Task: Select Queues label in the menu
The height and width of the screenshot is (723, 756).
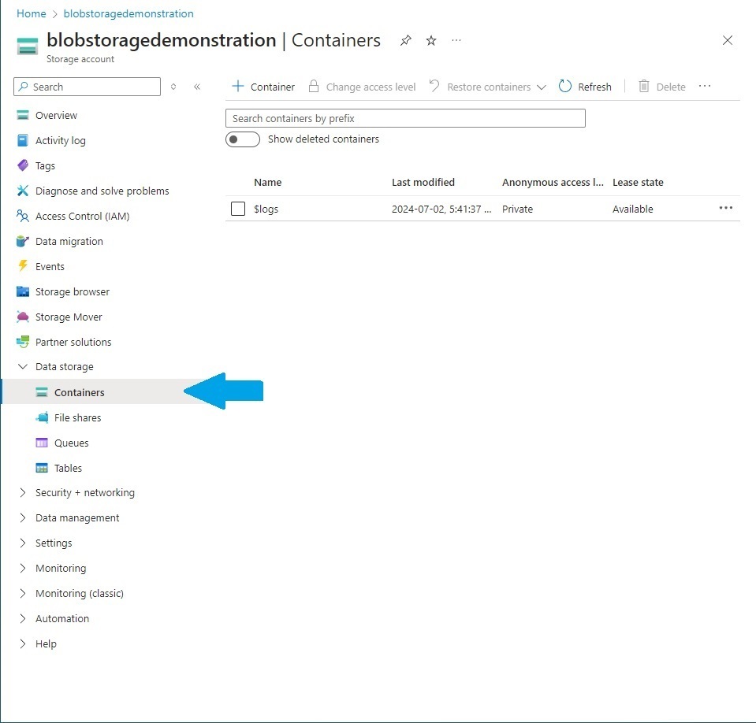Action: [72, 443]
